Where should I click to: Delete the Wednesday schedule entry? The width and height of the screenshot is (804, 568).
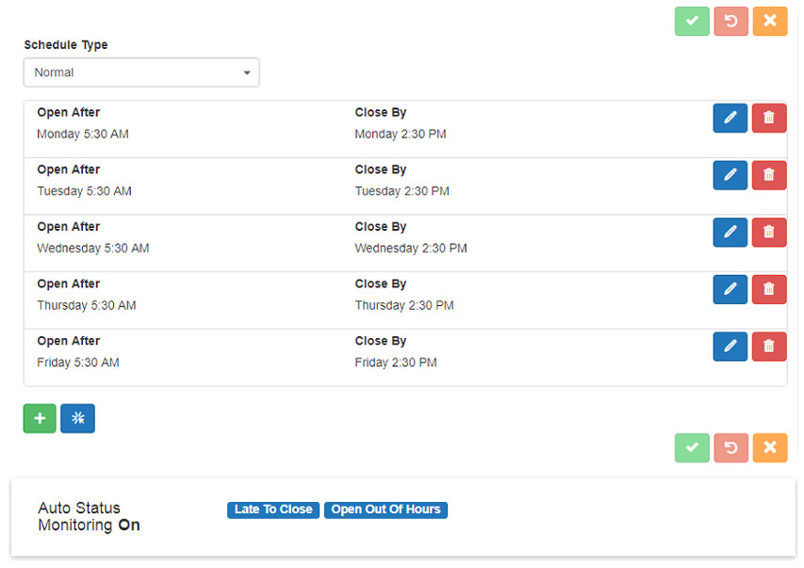click(x=769, y=232)
